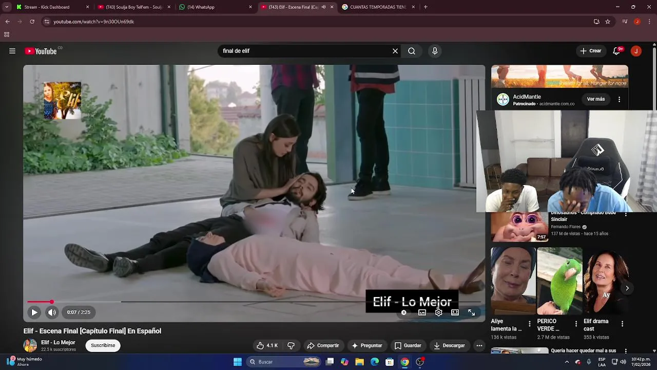The width and height of the screenshot is (657, 370).
Task: Click Ver más on AcidMantle ad
Action: click(x=596, y=99)
